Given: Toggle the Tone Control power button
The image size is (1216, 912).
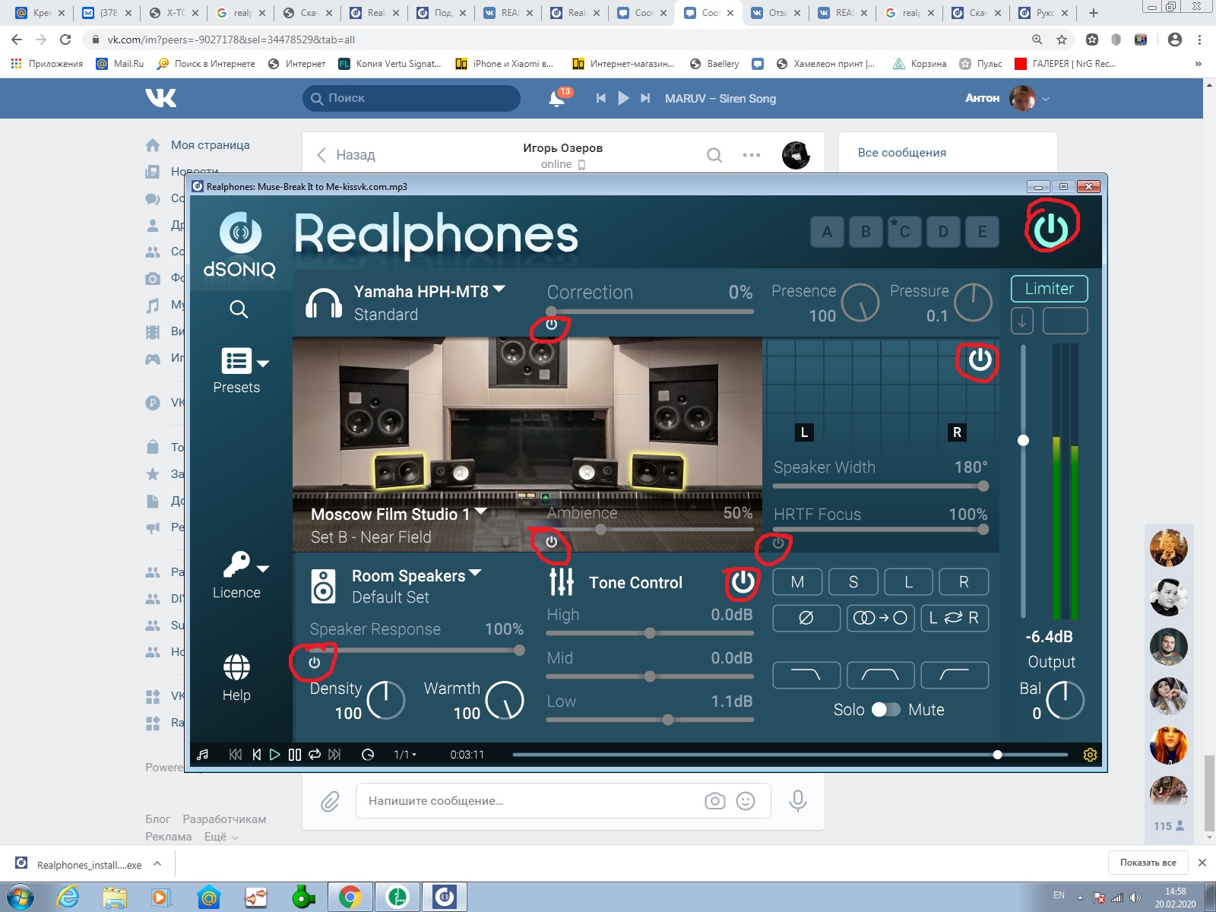Looking at the screenshot, I should tap(743, 582).
